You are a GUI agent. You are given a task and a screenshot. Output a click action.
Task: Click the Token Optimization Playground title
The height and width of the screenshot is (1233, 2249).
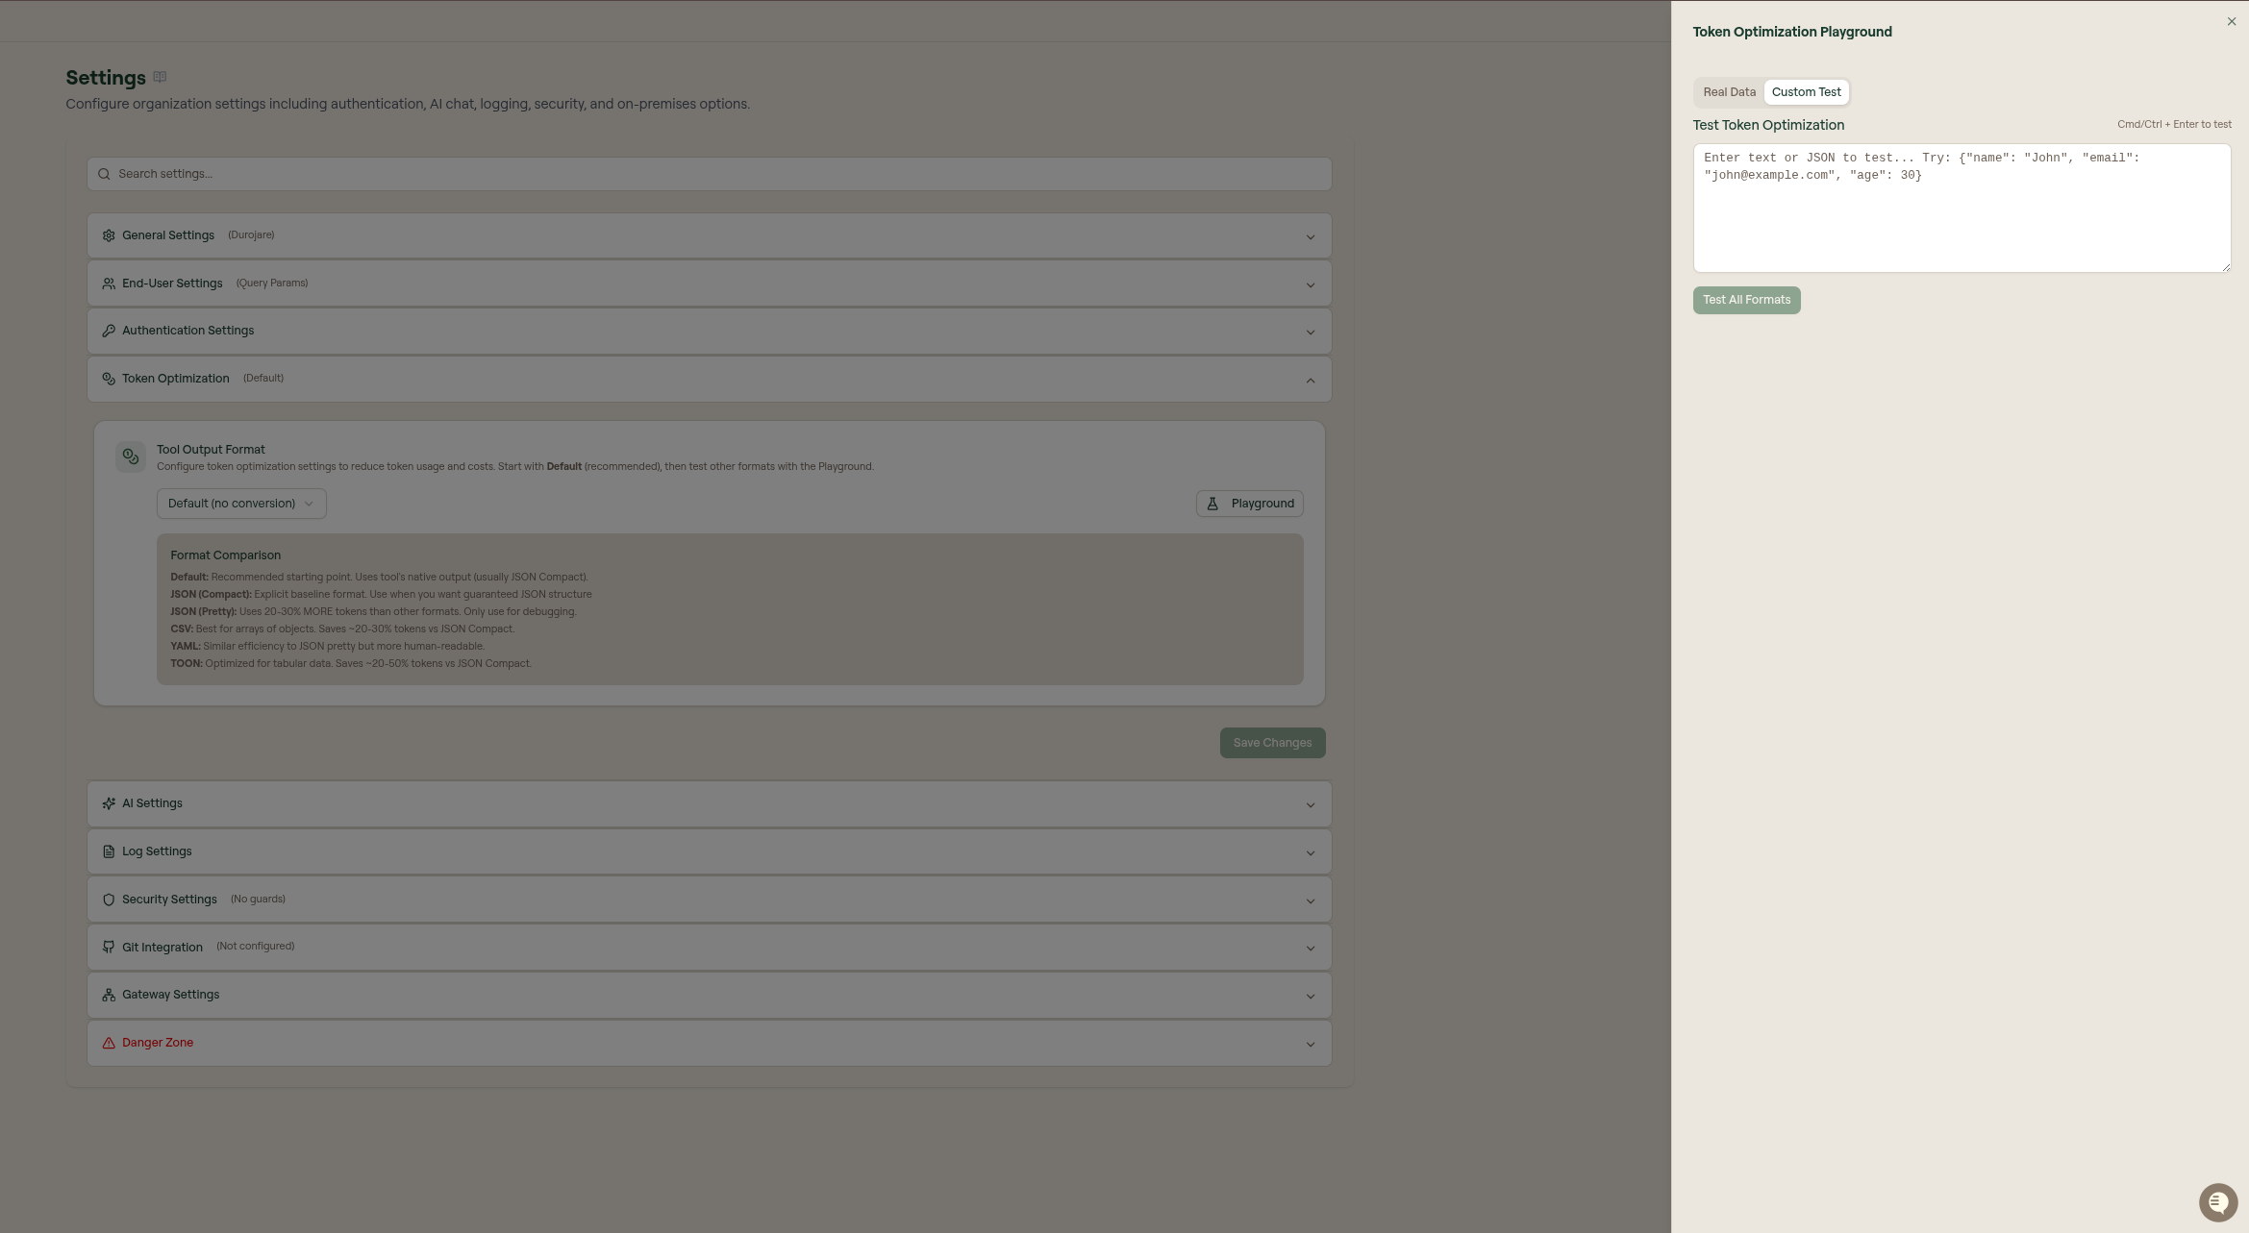[x=1792, y=32]
